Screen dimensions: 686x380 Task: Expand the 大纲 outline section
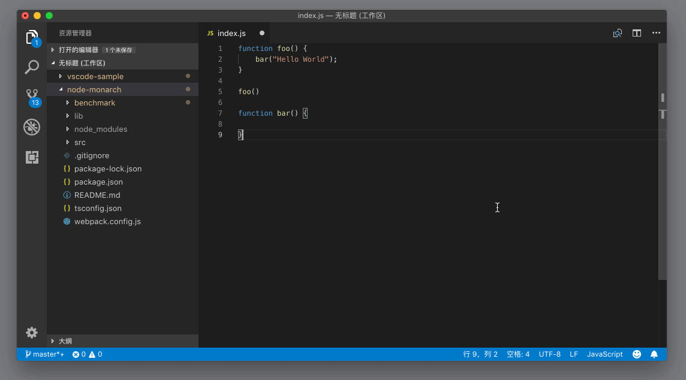pyautogui.click(x=65, y=341)
